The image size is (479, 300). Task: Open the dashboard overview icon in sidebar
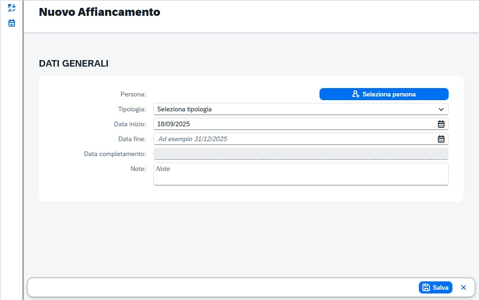coord(12,7)
